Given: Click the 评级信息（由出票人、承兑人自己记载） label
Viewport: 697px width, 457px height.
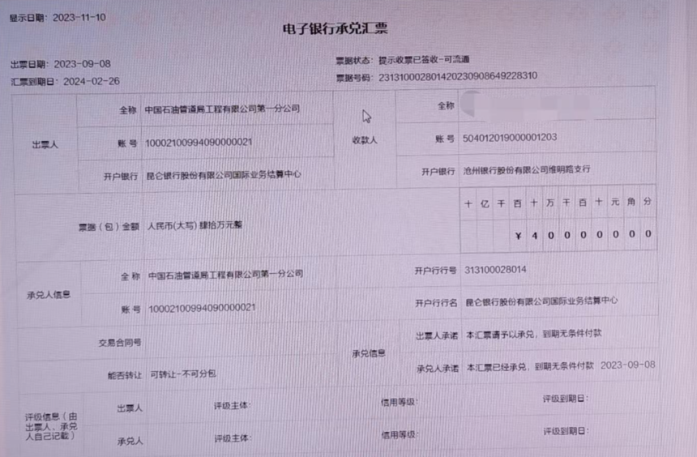Looking at the screenshot, I should tap(51, 427).
